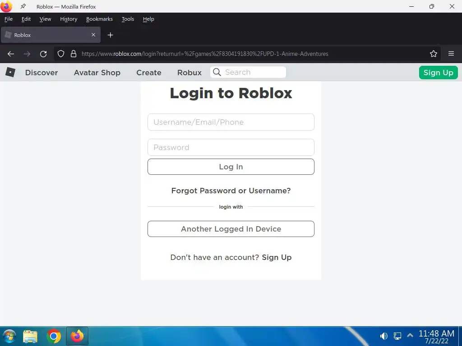Viewport: 462px width, 346px height.
Task: Click the browser forward arrow
Action: [27, 54]
